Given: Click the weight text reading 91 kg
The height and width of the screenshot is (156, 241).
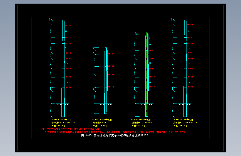Looking at the screenshot, I should (59, 126).
